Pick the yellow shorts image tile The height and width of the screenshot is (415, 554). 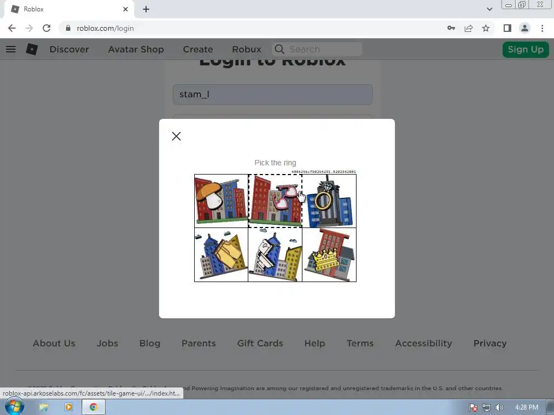pyautogui.click(x=221, y=255)
